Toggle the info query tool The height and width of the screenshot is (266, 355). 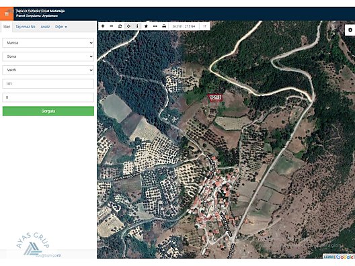point(137,26)
